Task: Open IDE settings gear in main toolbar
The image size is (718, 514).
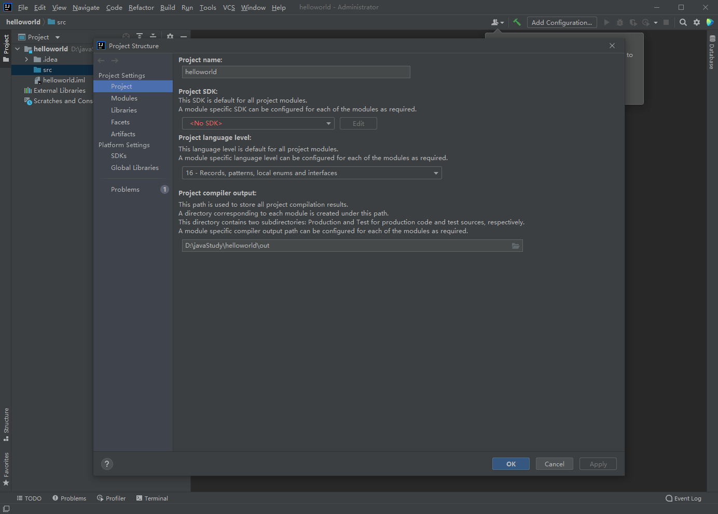Action: (x=697, y=22)
